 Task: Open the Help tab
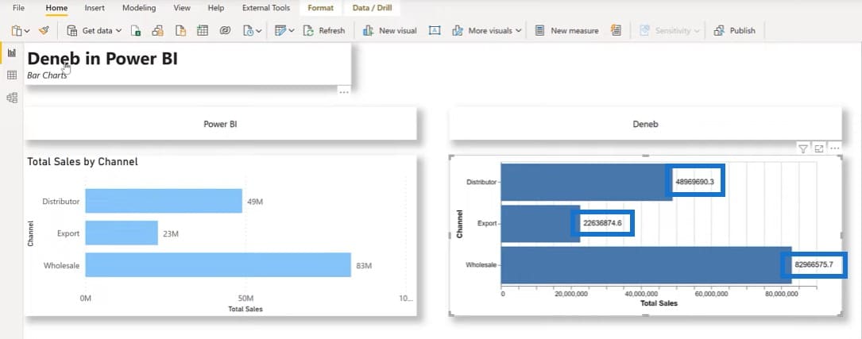coord(216,8)
